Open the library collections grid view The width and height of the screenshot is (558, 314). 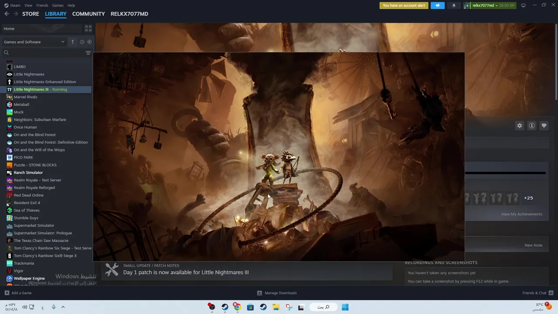88,28
